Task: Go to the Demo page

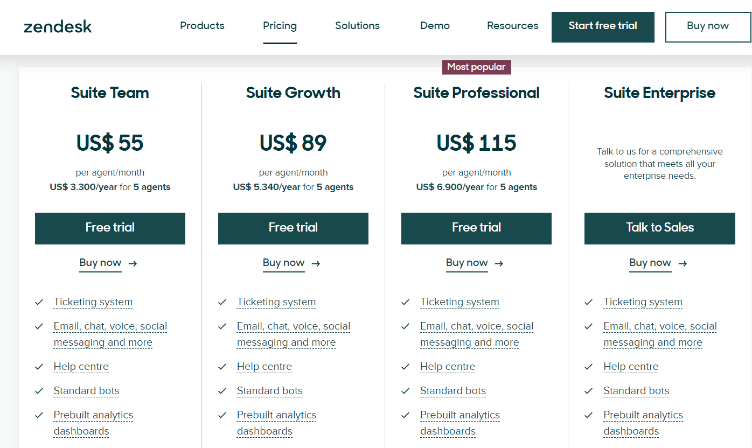Action: [435, 26]
